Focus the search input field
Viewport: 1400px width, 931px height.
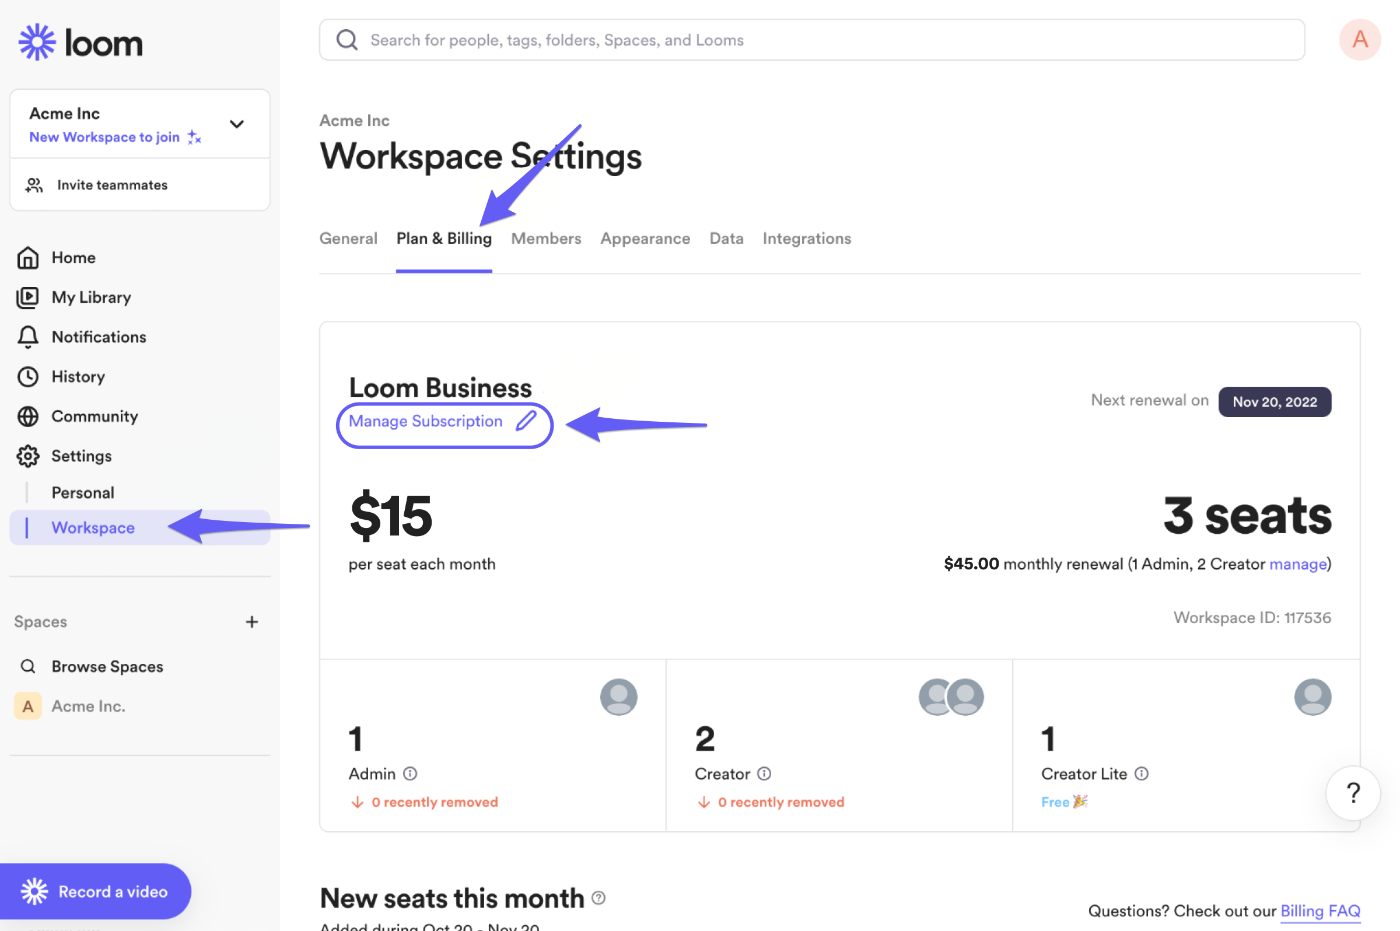coord(811,40)
